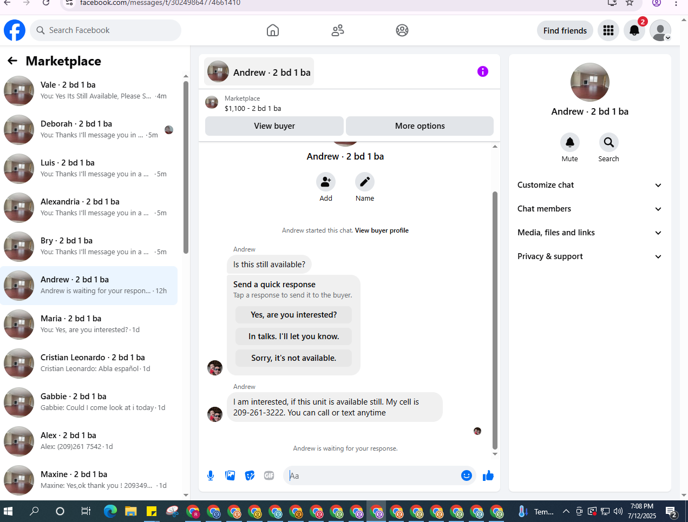Open Task View on taskbar

(86, 511)
